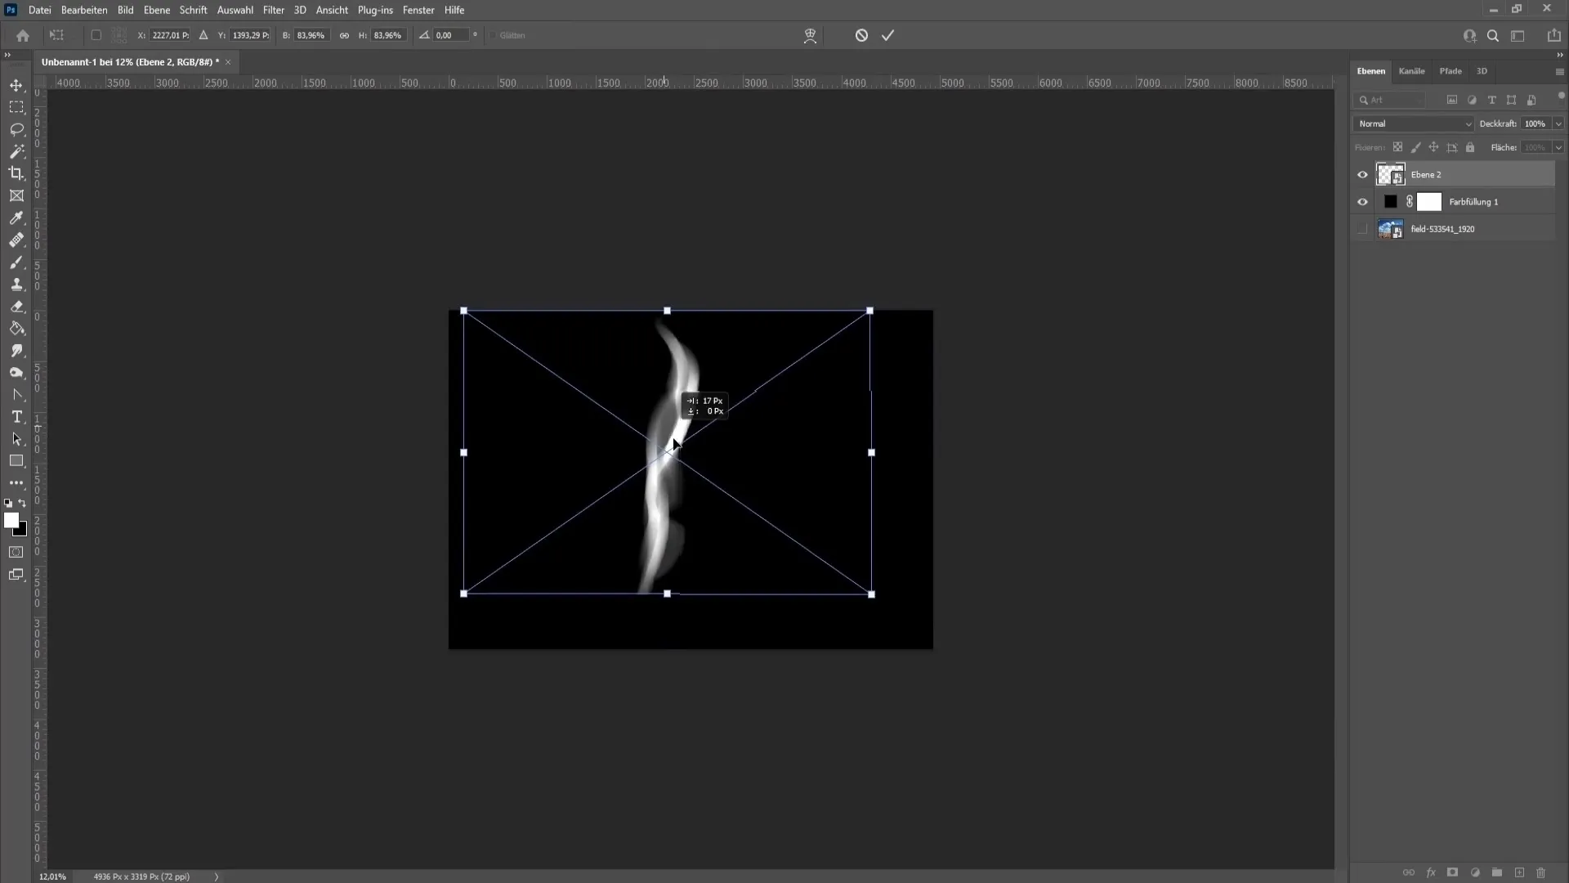Switch to the Pfade tab
The height and width of the screenshot is (883, 1569).
click(x=1451, y=70)
